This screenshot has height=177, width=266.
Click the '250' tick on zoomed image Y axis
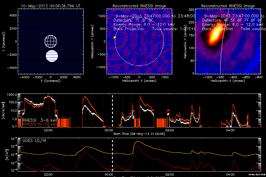tap(191, 10)
